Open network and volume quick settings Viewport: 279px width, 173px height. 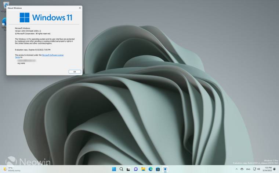click(x=256, y=169)
